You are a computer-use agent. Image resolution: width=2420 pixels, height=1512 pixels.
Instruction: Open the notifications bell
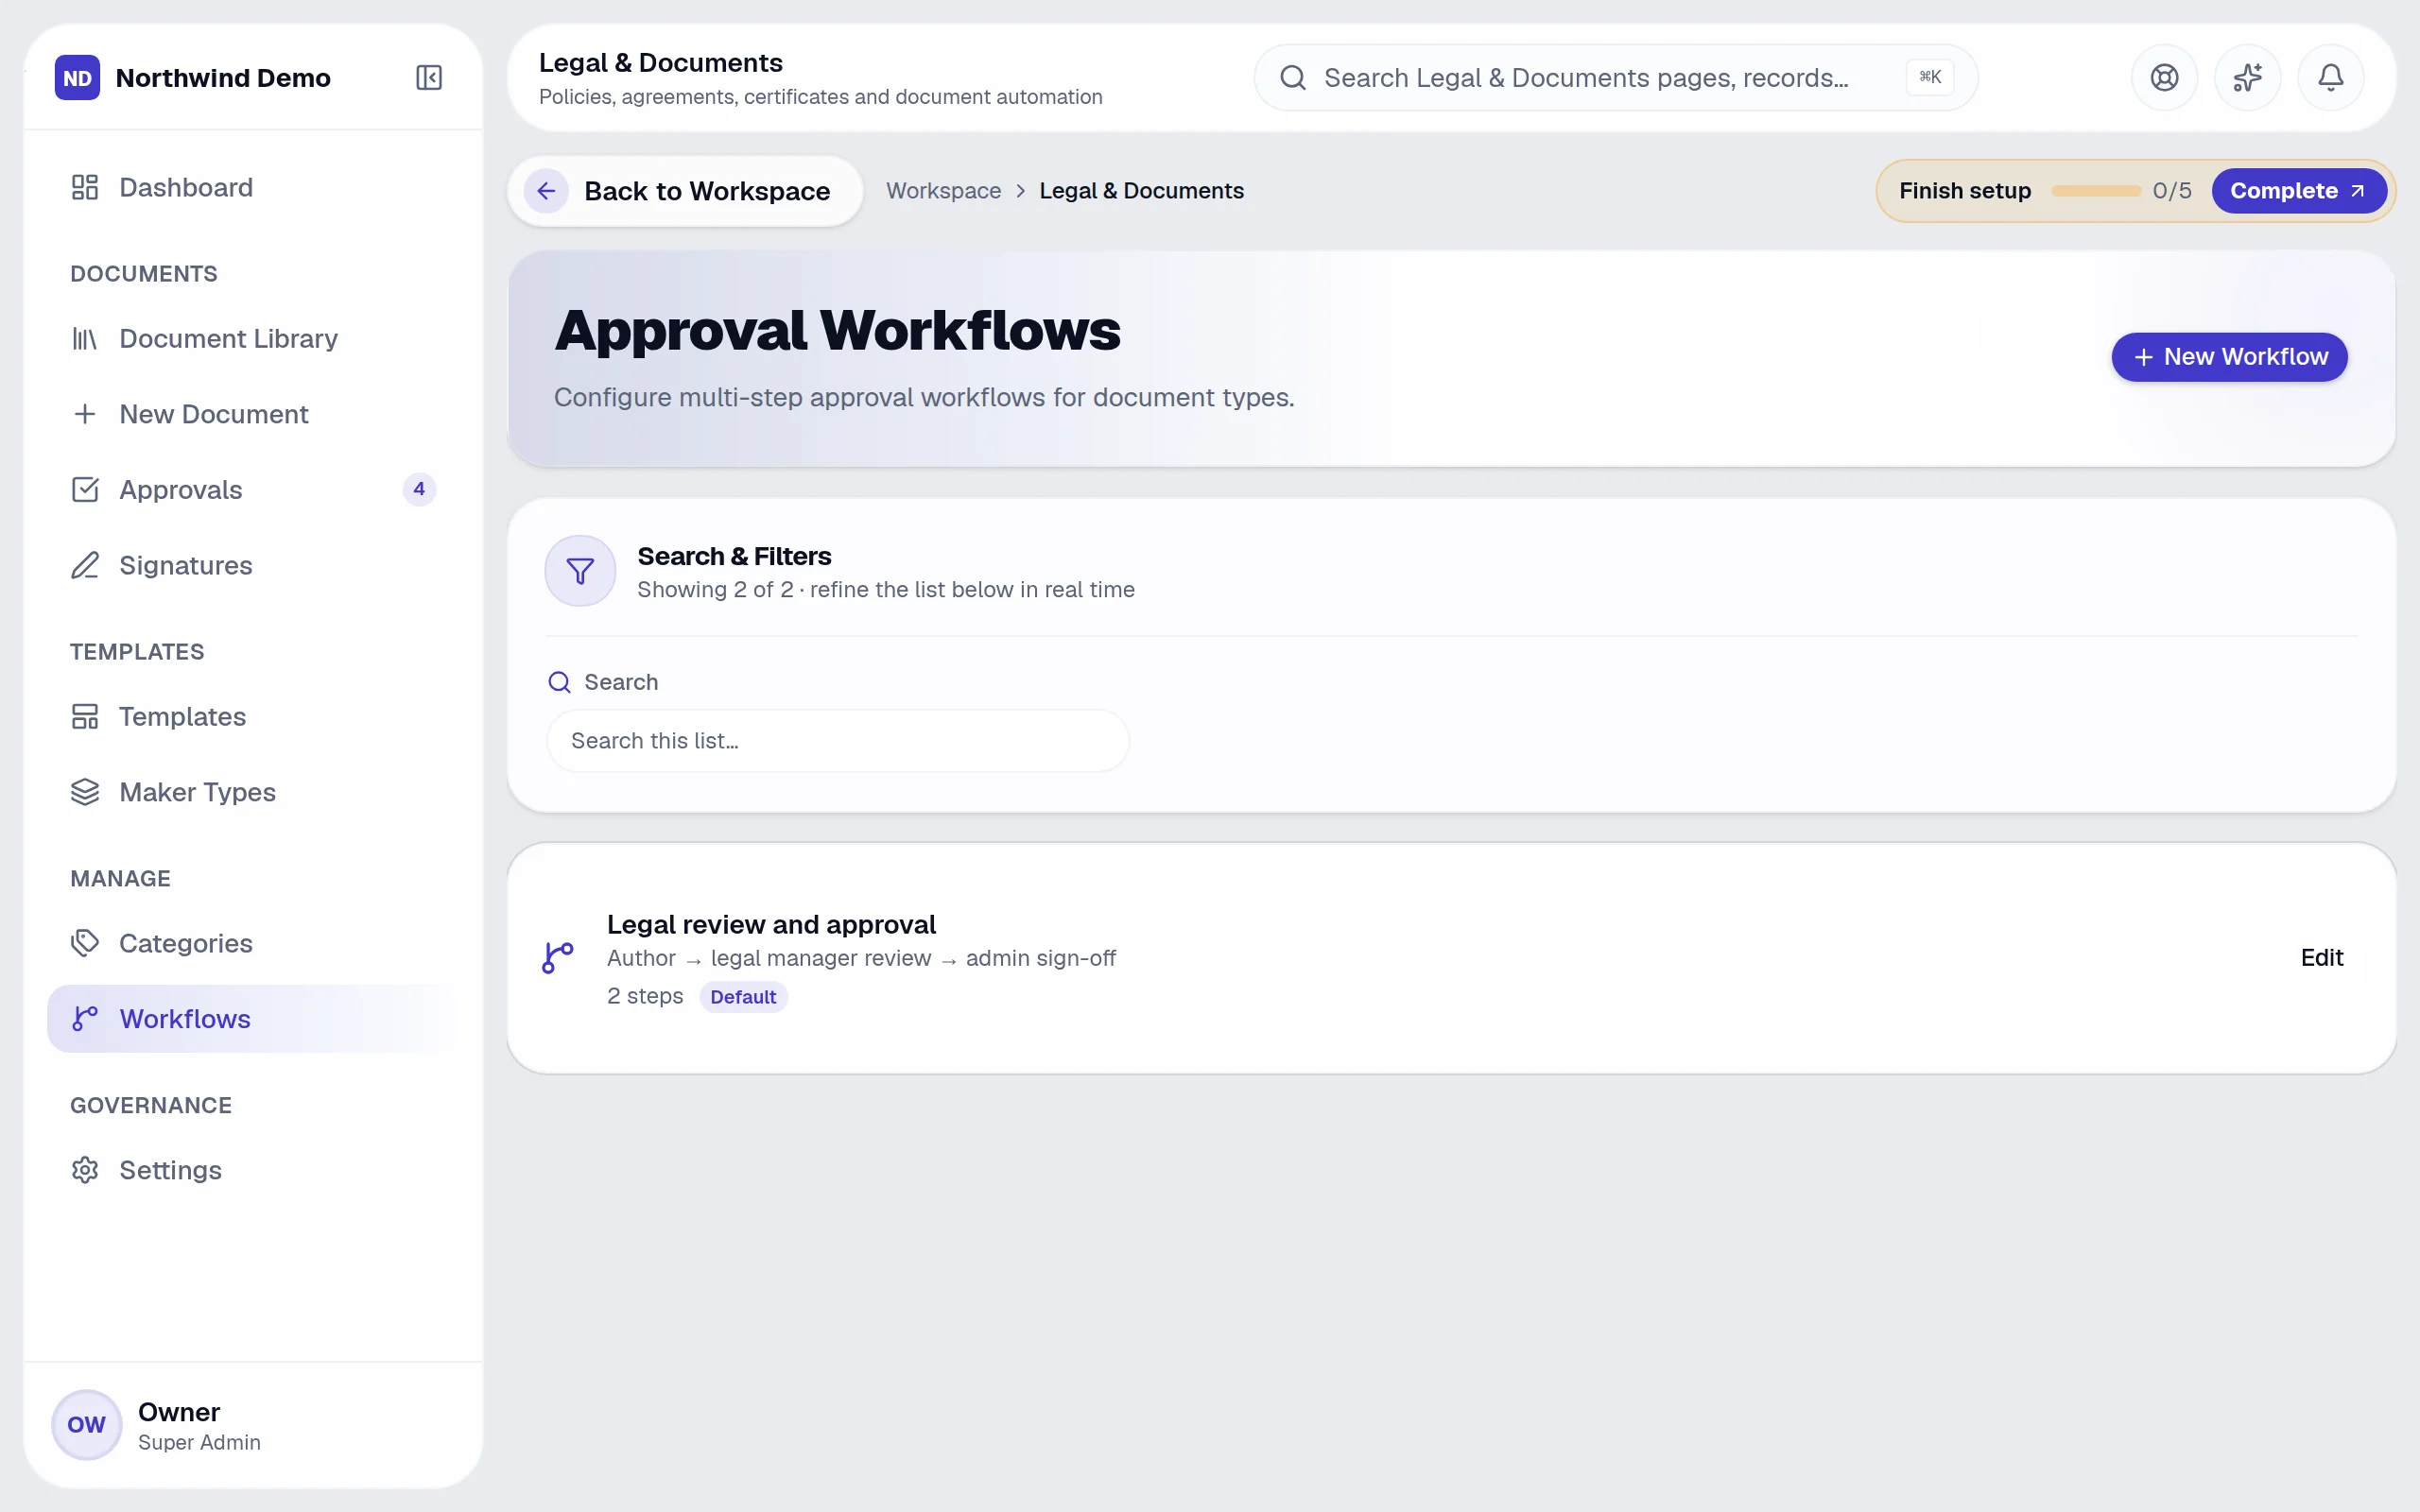[x=2330, y=78]
